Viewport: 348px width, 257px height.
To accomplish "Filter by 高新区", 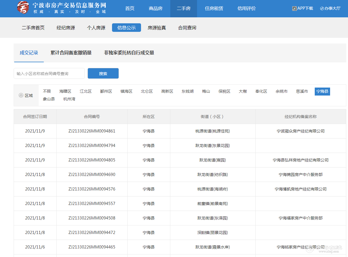I will tap(167, 92).
